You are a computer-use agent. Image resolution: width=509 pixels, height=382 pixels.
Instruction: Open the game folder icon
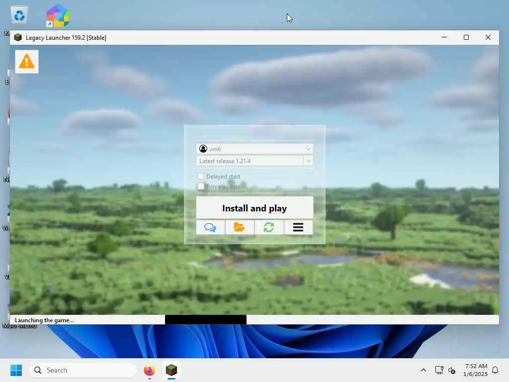click(240, 227)
